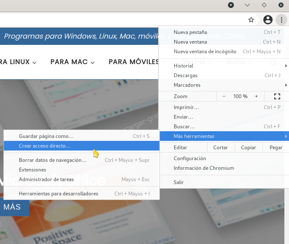Expand the Historial submenu
The image size is (289, 244).
tap(223, 66)
